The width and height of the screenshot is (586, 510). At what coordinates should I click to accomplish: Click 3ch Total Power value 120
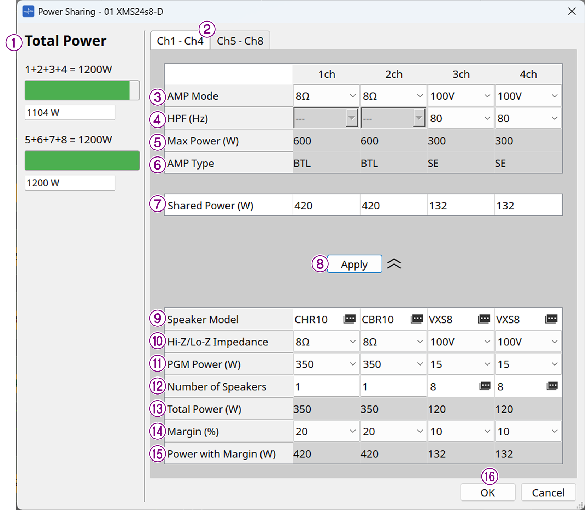coord(437,409)
